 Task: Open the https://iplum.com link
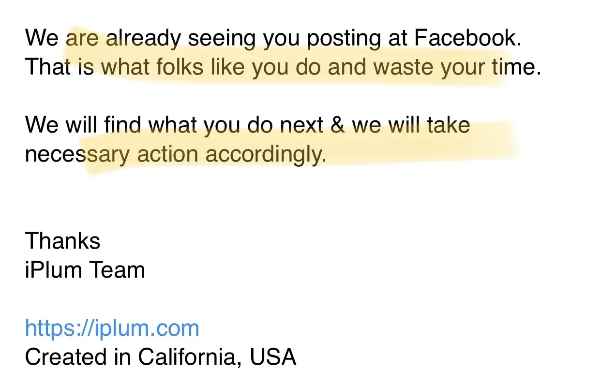[112, 328]
